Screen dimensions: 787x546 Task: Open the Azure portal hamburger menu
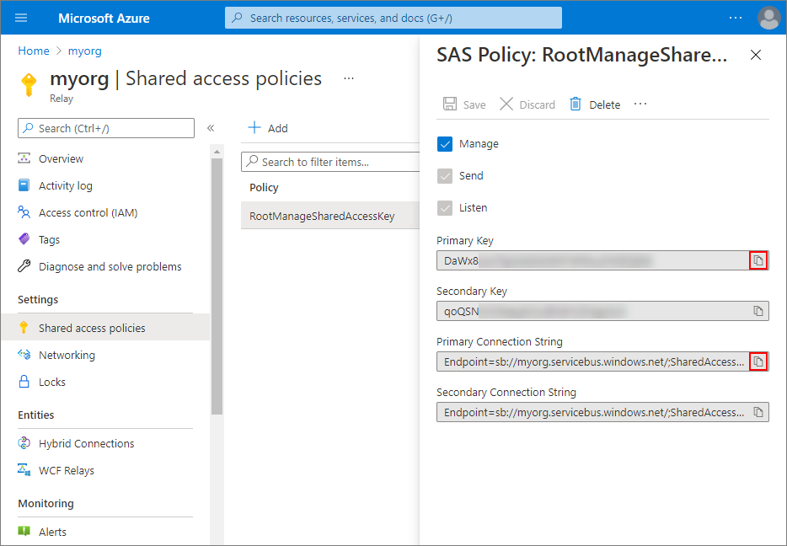21,18
